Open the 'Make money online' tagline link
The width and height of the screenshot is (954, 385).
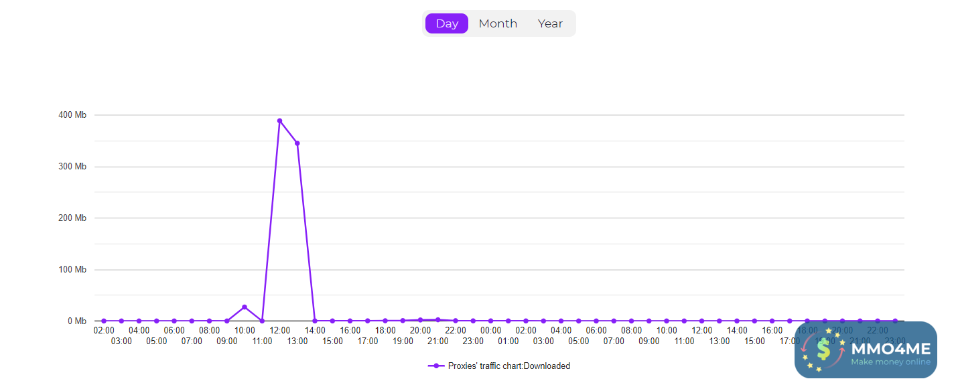[890, 362]
